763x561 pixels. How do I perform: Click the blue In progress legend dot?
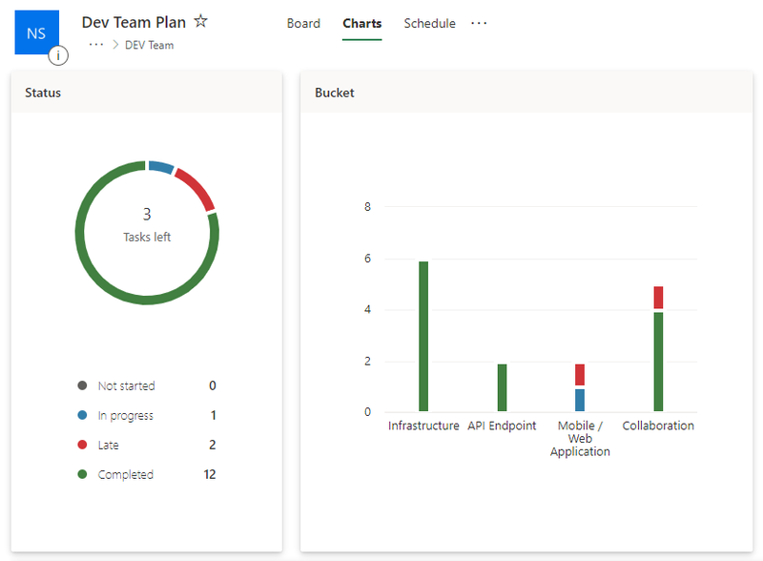pos(84,415)
